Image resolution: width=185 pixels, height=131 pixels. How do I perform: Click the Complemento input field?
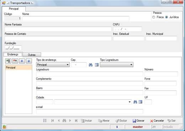[90, 83]
